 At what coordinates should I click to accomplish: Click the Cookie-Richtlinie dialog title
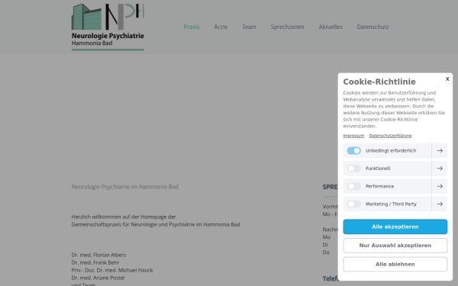[x=379, y=82]
